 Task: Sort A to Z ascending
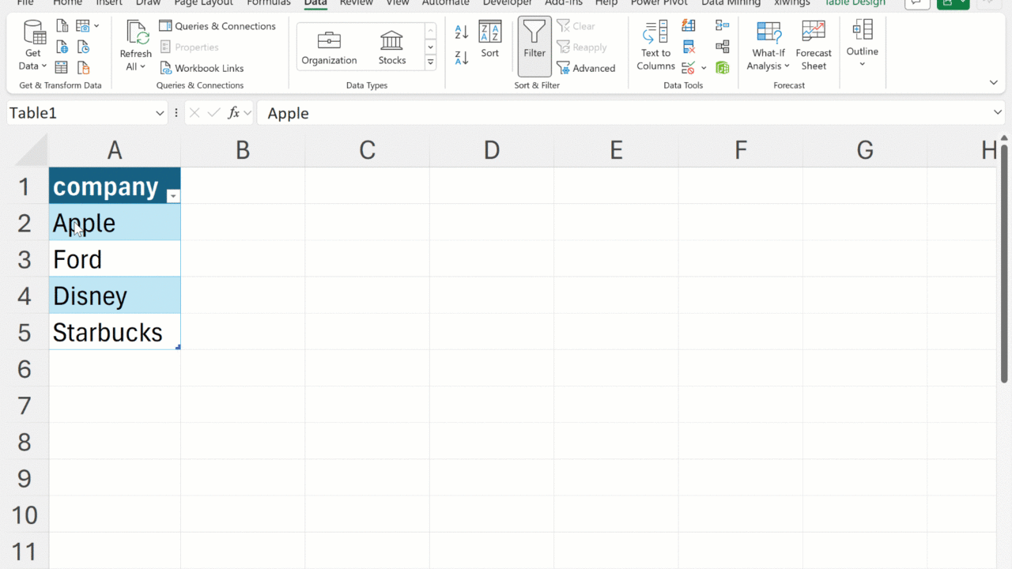tap(462, 32)
